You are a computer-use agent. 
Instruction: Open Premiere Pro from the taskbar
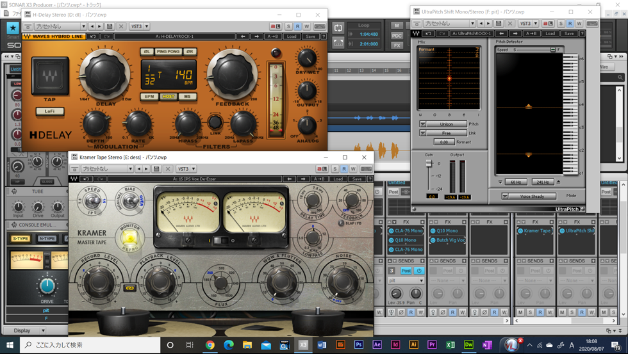point(432,345)
